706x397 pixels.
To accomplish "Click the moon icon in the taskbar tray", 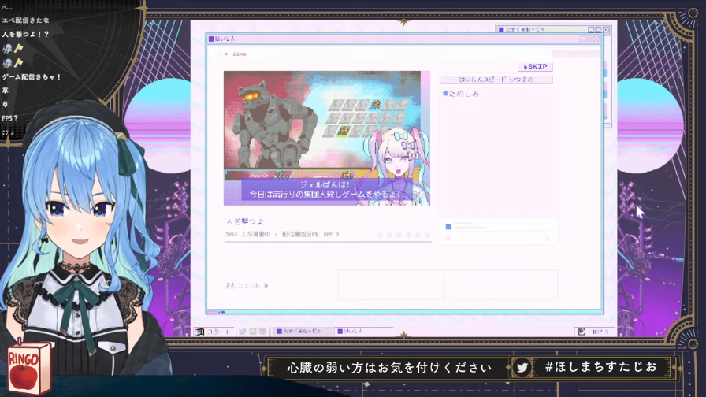I will (582, 332).
